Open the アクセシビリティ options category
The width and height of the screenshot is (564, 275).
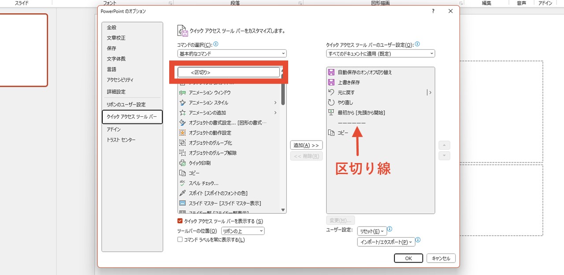(x=132, y=80)
